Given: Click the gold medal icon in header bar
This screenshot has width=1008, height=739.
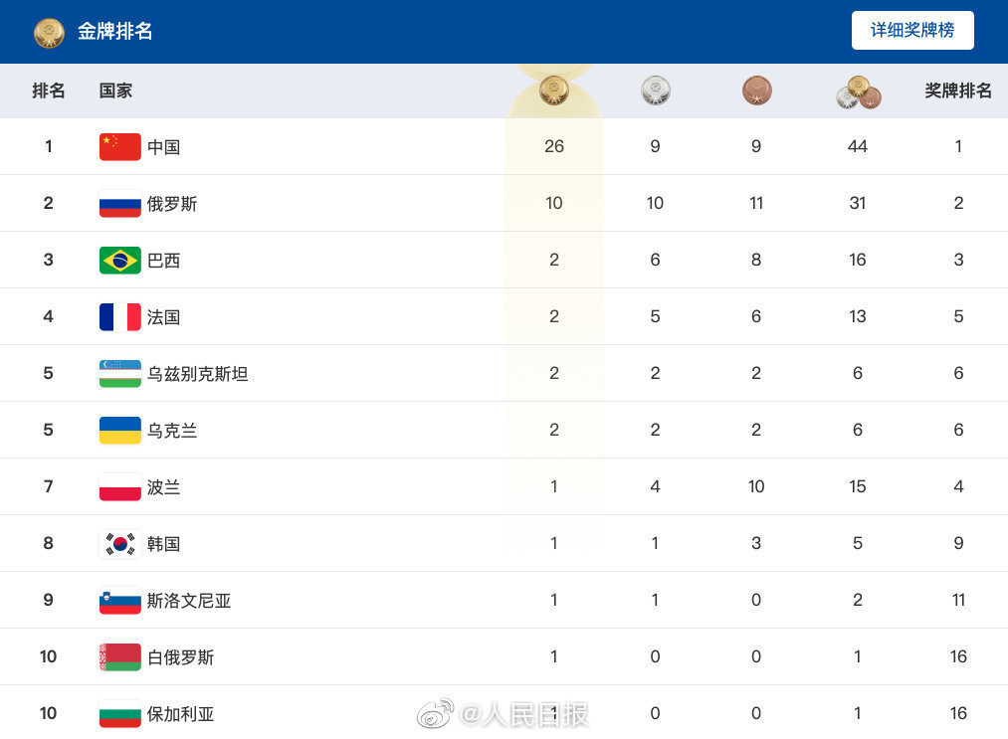Looking at the screenshot, I should pos(49,32).
